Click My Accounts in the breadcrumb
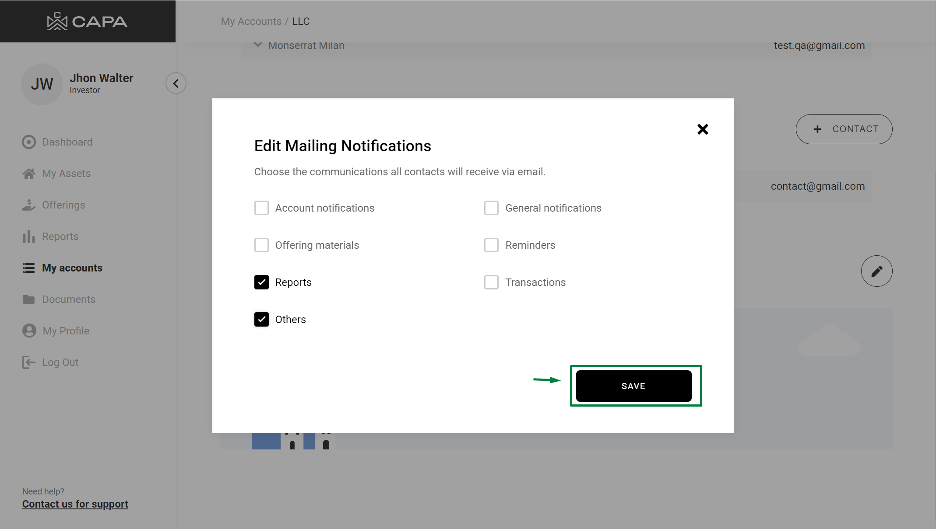 (x=251, y=21)
